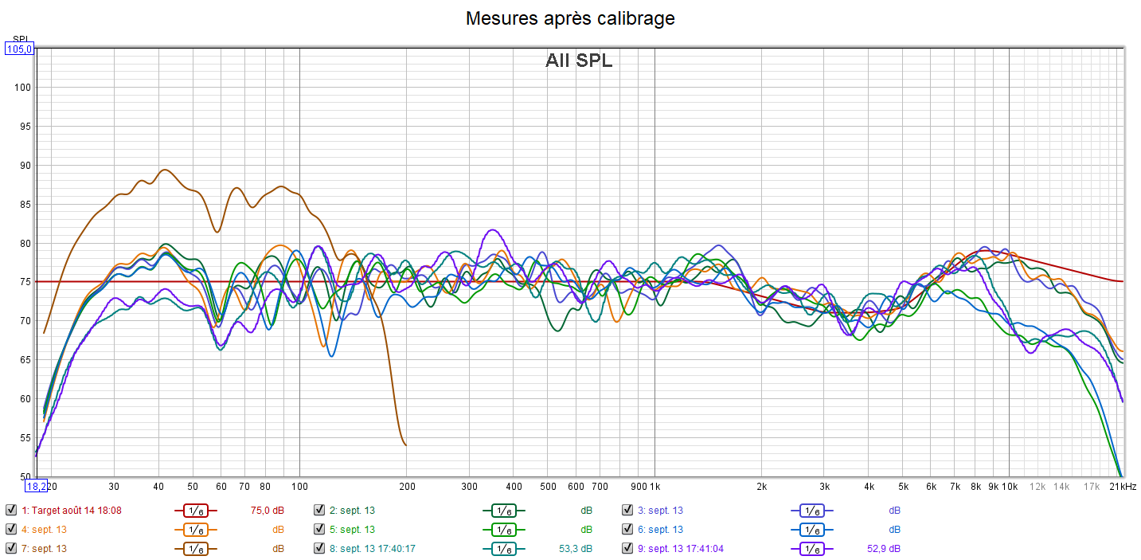Image resolution: width=1141 pixels, height=560 pixels.
Task: Click the frequency axis start field 18,2
Action: coord(37,486)
